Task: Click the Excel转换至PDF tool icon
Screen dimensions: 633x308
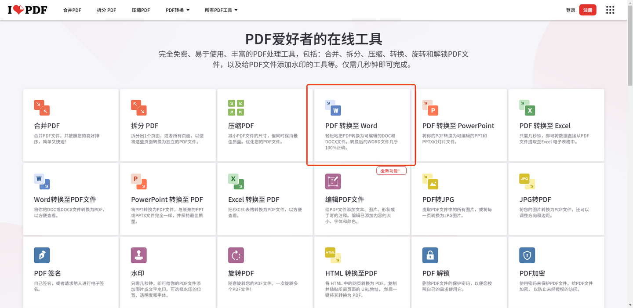Action: tap(236, 181)
